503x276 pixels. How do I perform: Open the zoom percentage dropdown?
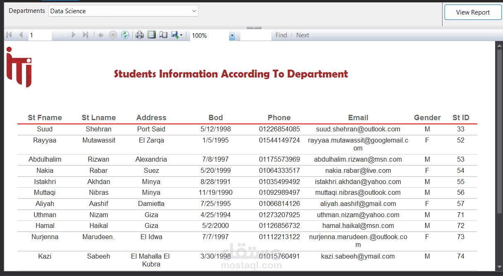(x=232, y=36)
